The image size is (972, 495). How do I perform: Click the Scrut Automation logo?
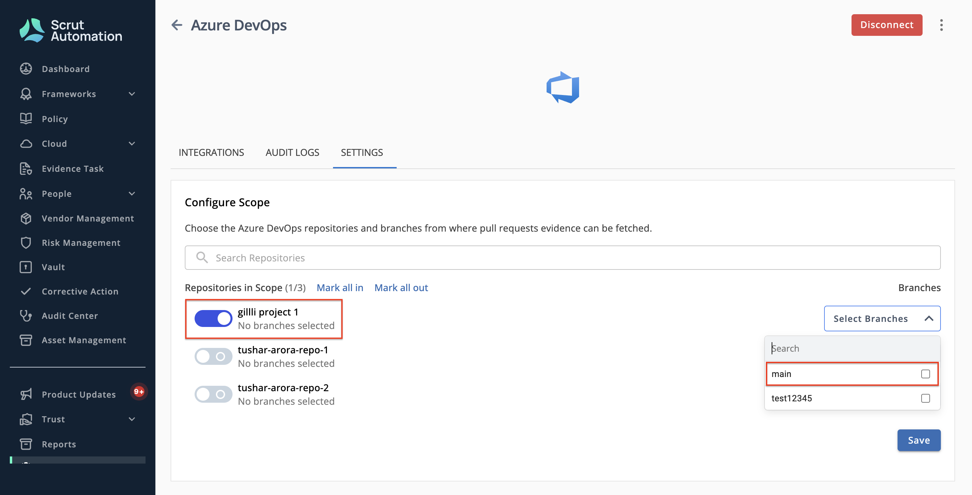(71, 30)
